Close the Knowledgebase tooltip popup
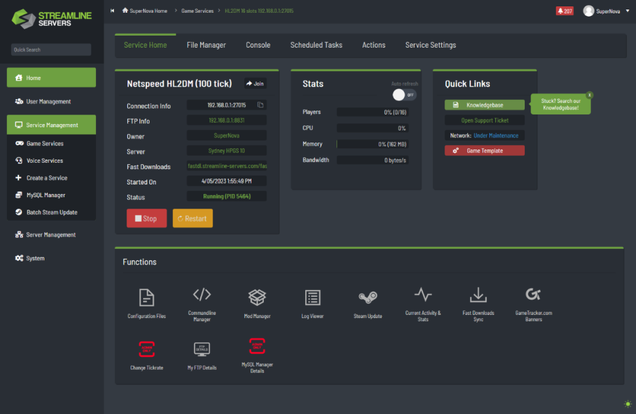 [x=590, y=95]
